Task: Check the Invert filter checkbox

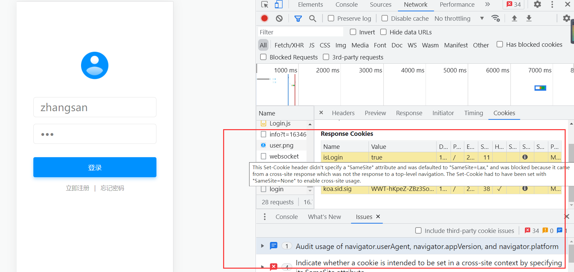Action: point(353,32)
